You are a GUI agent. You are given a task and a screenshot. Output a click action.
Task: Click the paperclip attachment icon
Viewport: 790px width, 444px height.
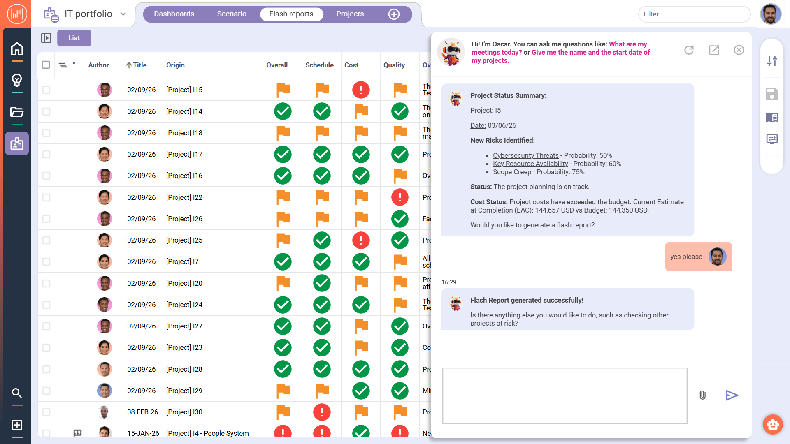click(702, 395)
